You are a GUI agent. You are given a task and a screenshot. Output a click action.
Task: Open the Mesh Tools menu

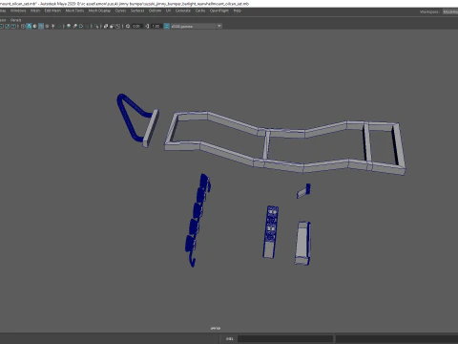point(74,11)
